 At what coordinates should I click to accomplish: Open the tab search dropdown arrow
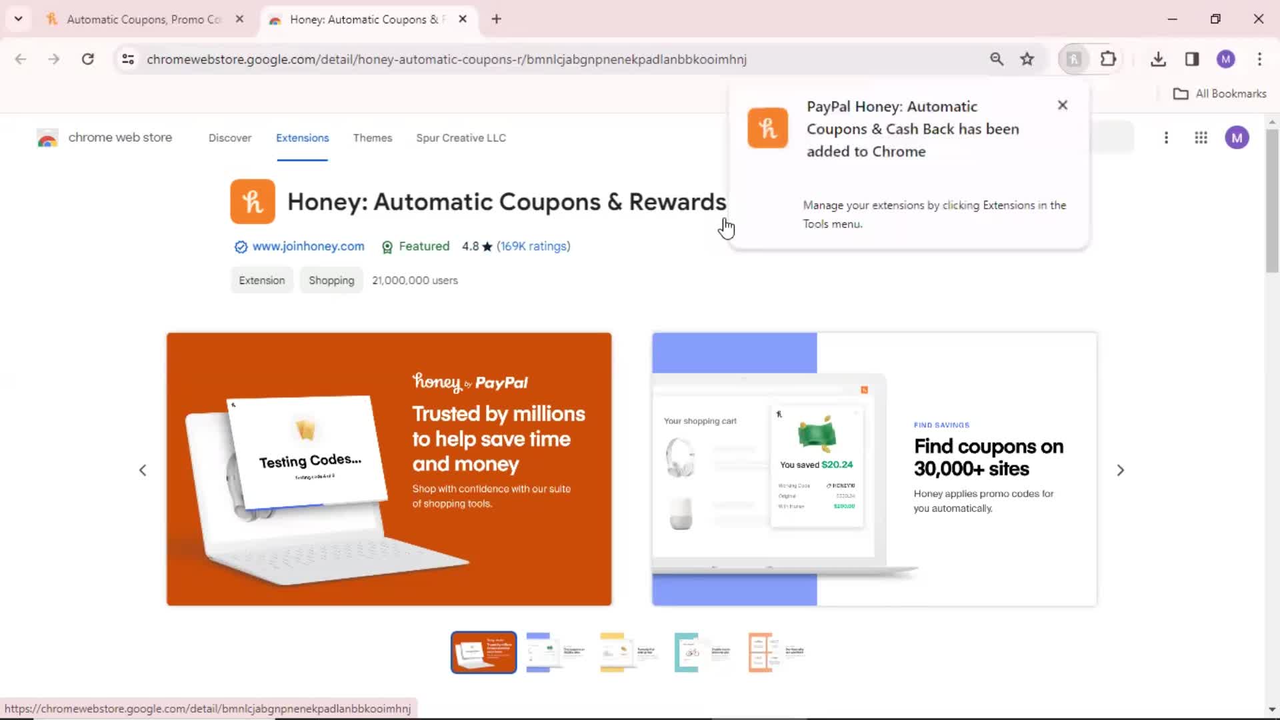(18, 19)
